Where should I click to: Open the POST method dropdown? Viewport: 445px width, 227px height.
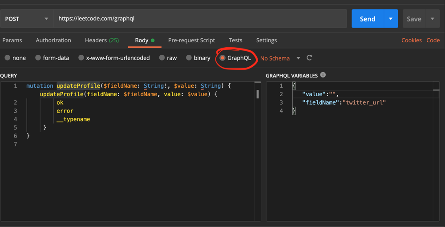click(x=27, y=19)
